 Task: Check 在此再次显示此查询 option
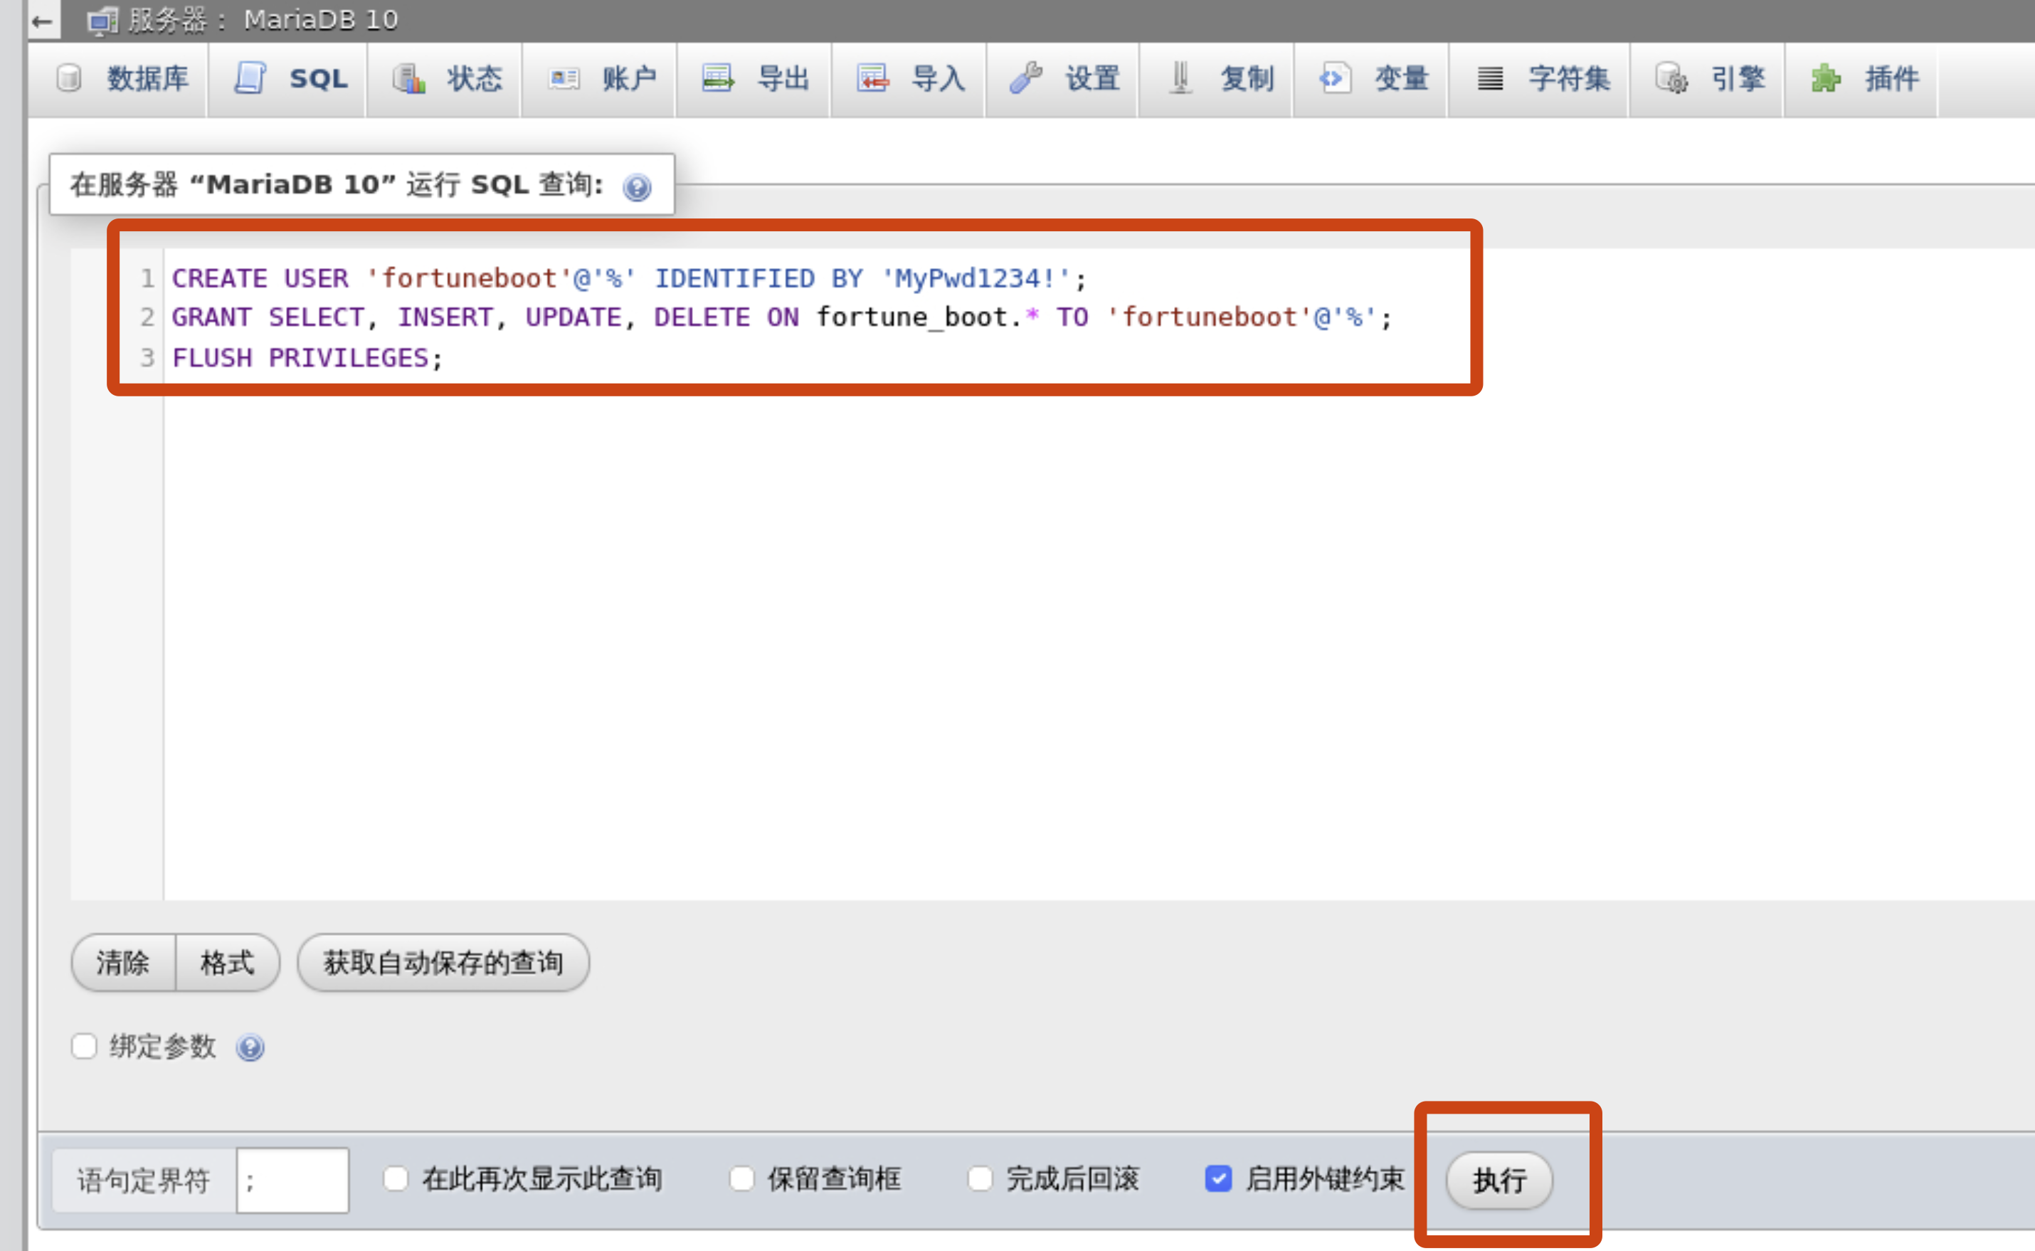tap(396, 1178)
